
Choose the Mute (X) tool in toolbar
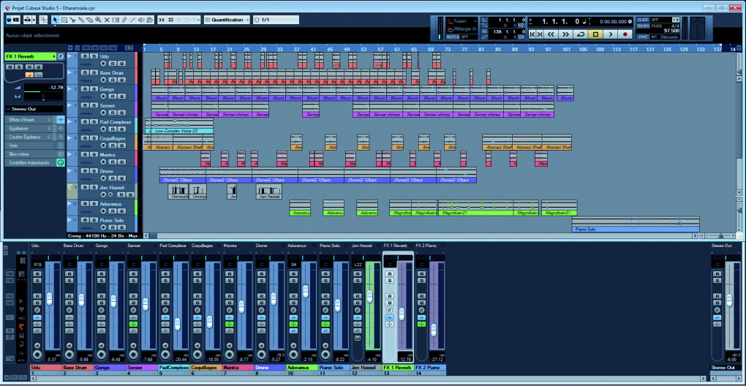(108, 20)
